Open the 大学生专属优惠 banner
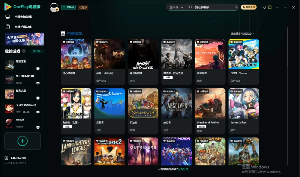Image resolution: width=300 pixels, height=177 pixels. 24,39
